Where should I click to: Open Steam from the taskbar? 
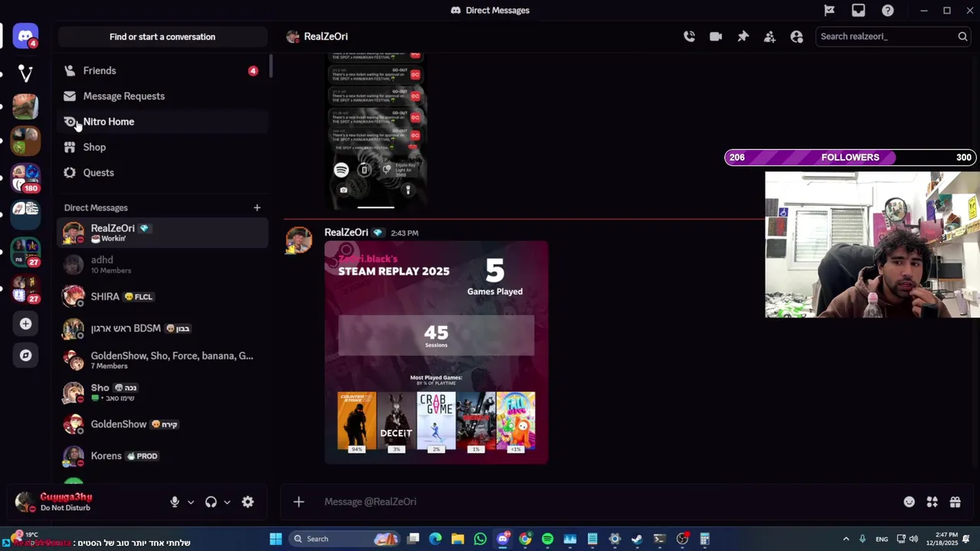pyautogui.click(x=636, y=539)
